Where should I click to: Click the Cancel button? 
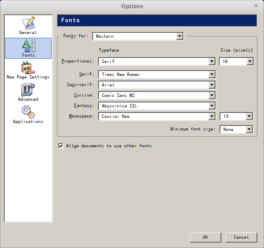241,238
